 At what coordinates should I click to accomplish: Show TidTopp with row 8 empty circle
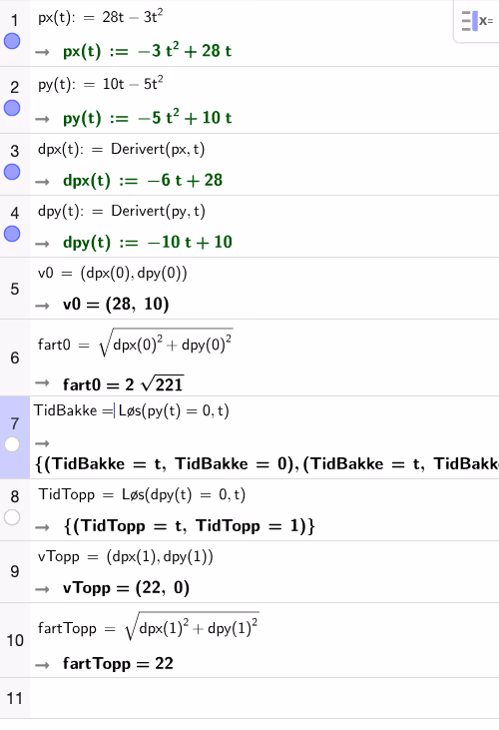coord(12,517)
